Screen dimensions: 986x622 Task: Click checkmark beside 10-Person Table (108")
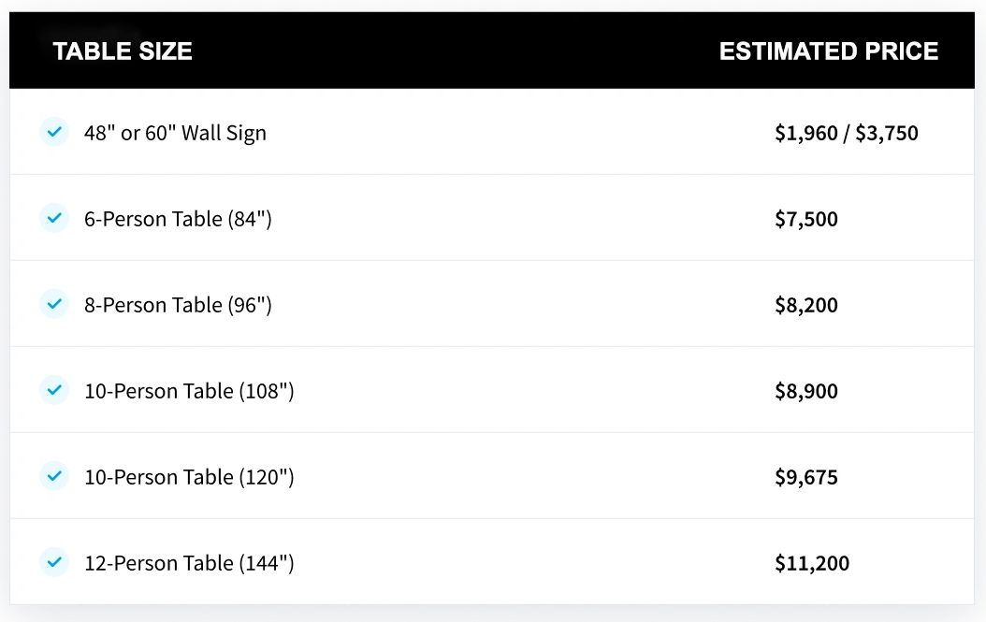click(54, 390)
